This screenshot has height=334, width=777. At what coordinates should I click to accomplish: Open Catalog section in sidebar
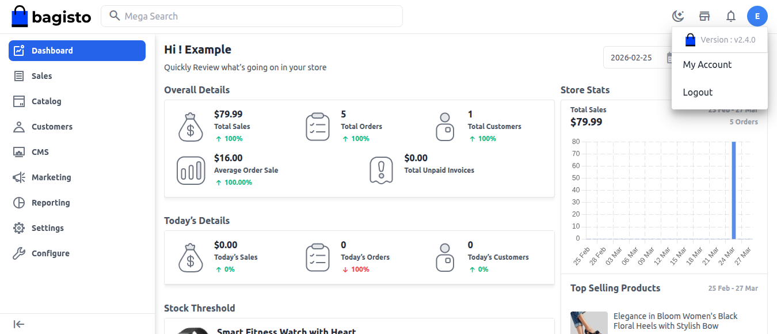[46, 101]
